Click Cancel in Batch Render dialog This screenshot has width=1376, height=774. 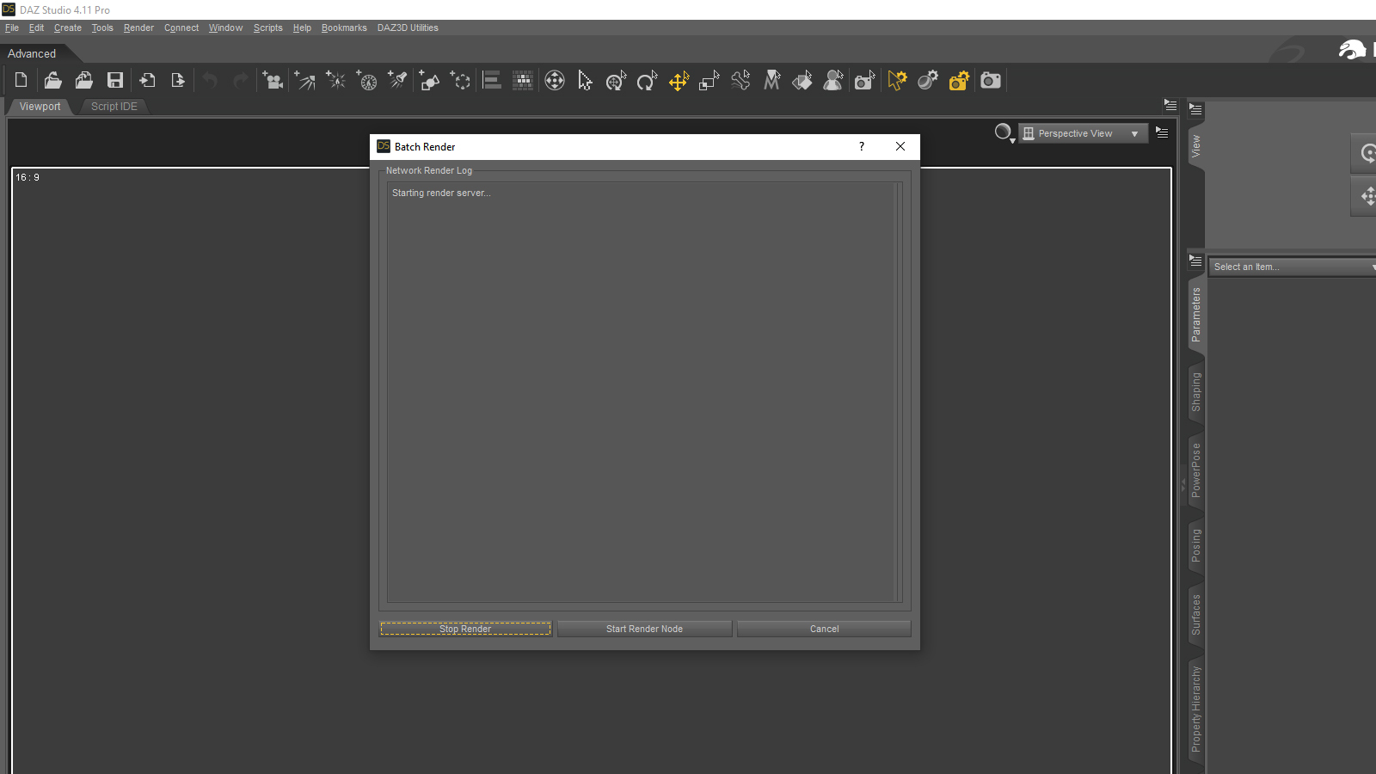pos(824,629)
